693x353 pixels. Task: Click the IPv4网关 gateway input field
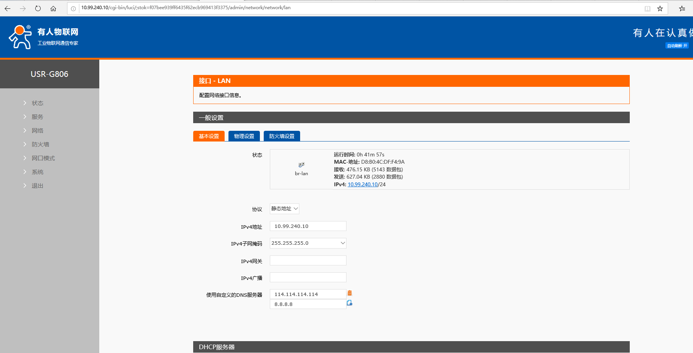pos(308,261)
